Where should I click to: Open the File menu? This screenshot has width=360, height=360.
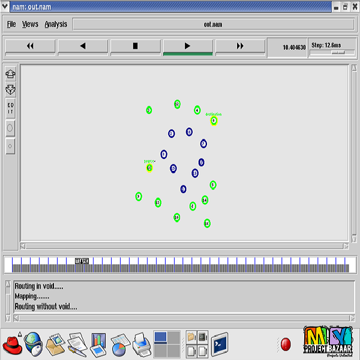click(x=11, y=25)
